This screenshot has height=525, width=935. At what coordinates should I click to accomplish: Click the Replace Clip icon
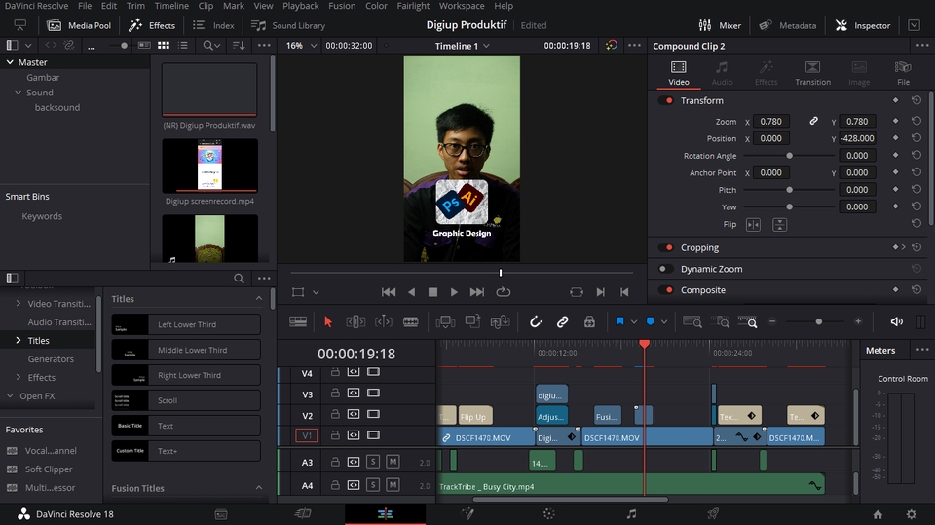(500, 321)
